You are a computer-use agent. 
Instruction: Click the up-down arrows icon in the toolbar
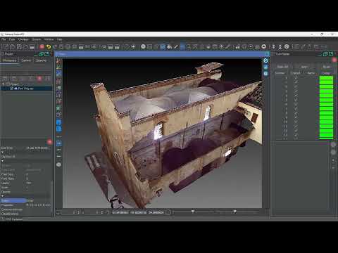273,47
